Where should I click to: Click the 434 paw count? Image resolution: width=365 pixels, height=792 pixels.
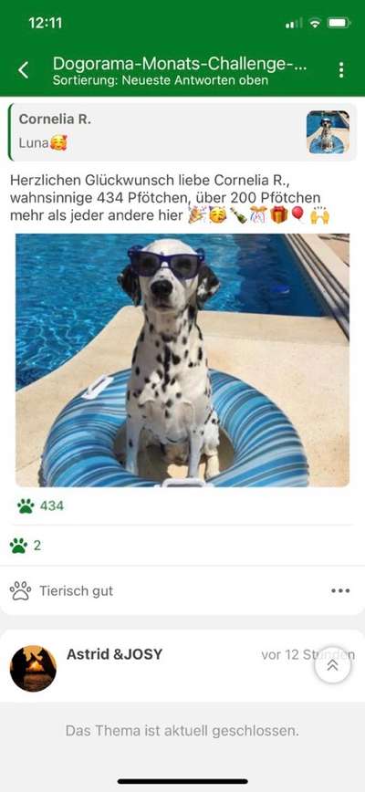(52, 505)
